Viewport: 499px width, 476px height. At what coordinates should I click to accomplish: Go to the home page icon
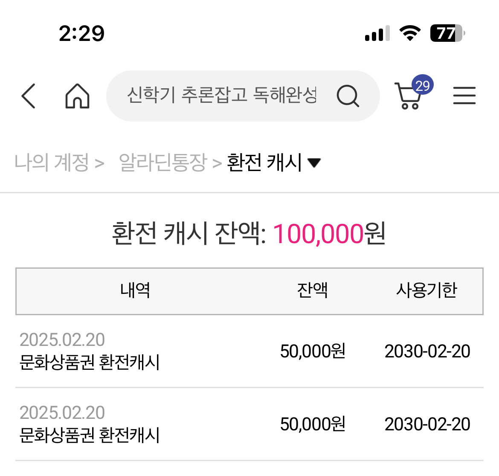coord(77,96)
